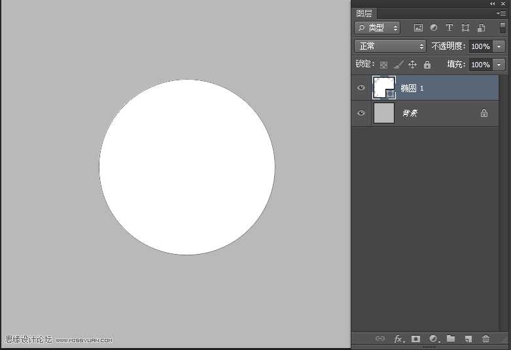The image size is (511, 350).
Task: Switch to the 图层 panel tab
Action: coord(364,13)
